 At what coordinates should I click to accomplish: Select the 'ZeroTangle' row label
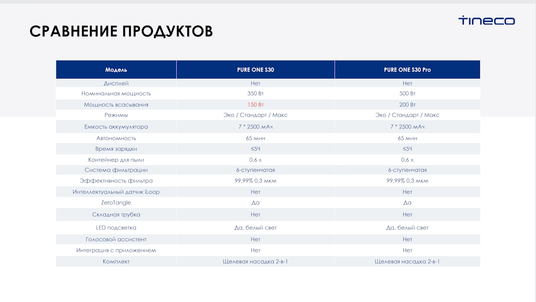[x=116, y=203]
